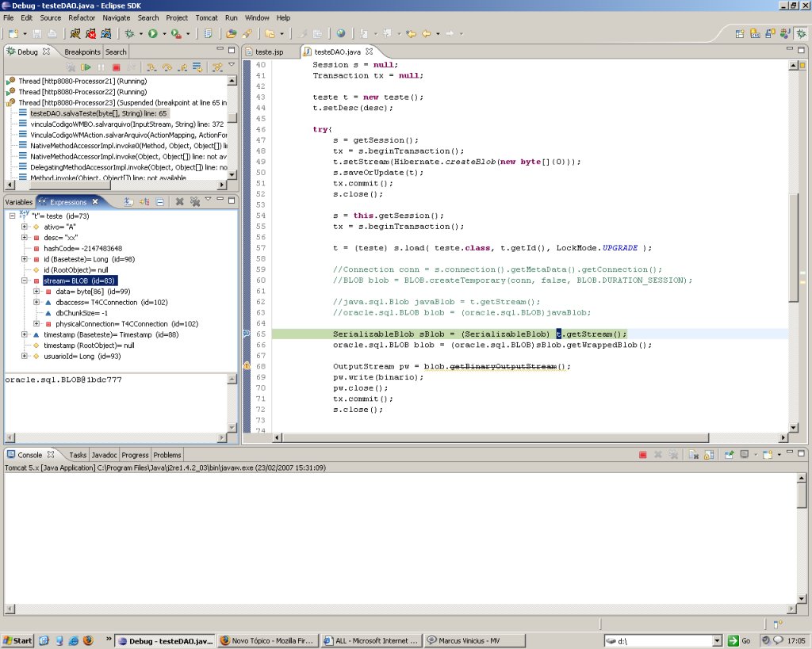
Task: Click Collapse All icon in Expressions view
Action: click(160, 202)
